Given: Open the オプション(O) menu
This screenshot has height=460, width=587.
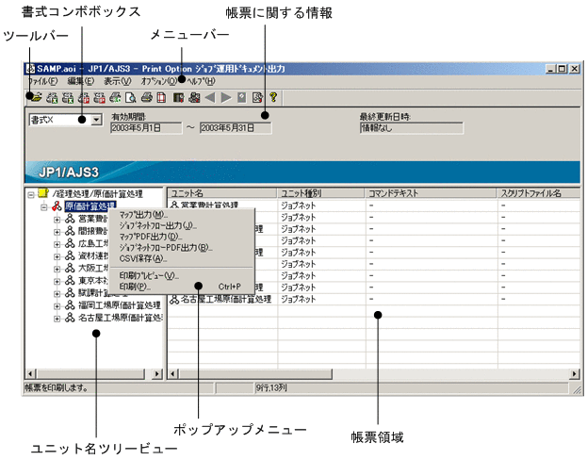Looking at the screenshot, I should coord(158,81).
